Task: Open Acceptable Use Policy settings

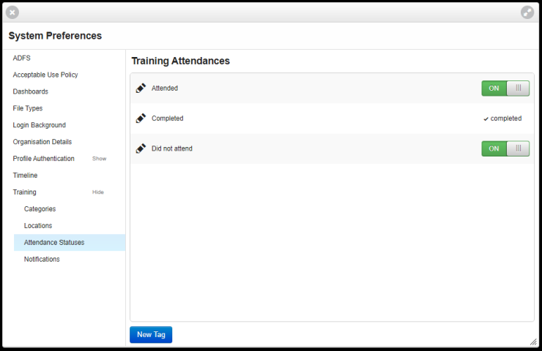Action: point(45,75)
